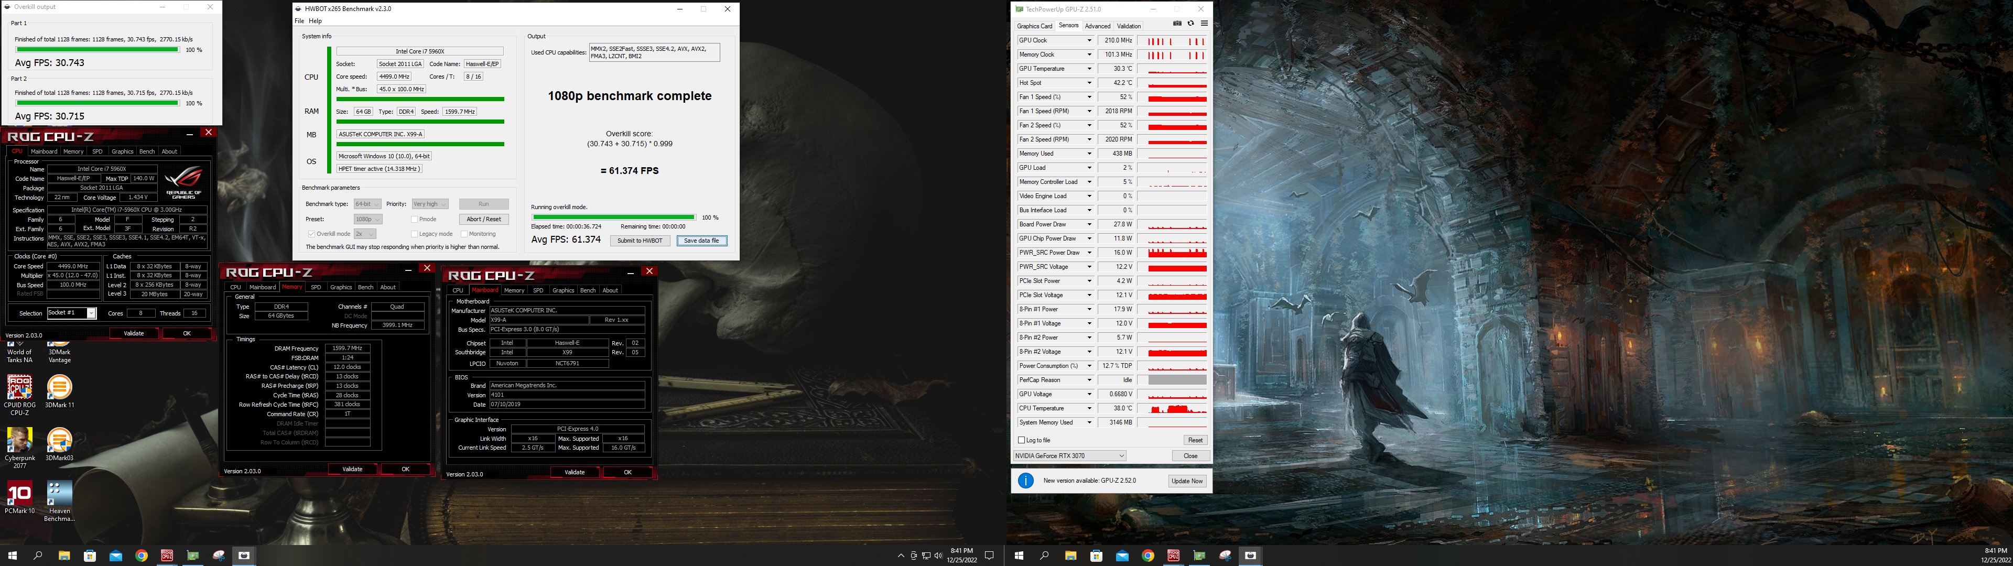Image resolution: width=2013 pixels, height=566 pixels.
Task: Show hidden system tray icons chevron
Action: [x=901, y=556]
